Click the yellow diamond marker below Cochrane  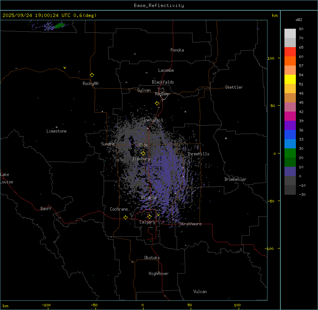[125, 217]
